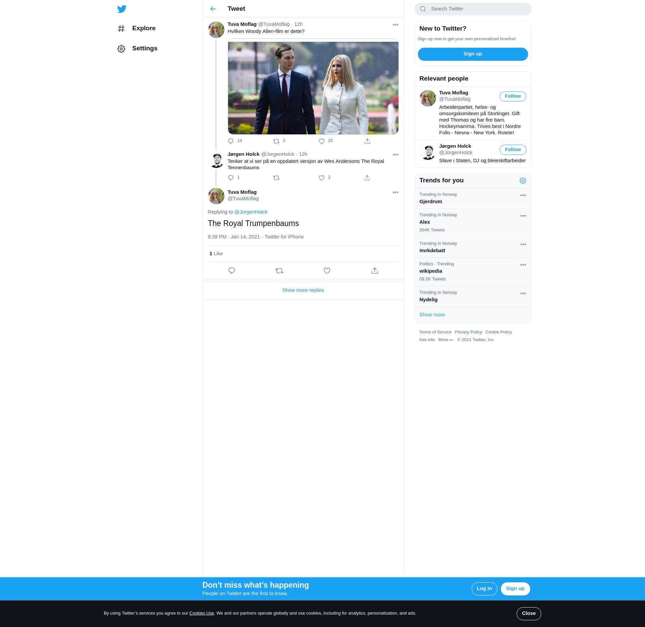Open Privacy Policy
Viewport: 645px width, 627px height.
tap(468, 332)
